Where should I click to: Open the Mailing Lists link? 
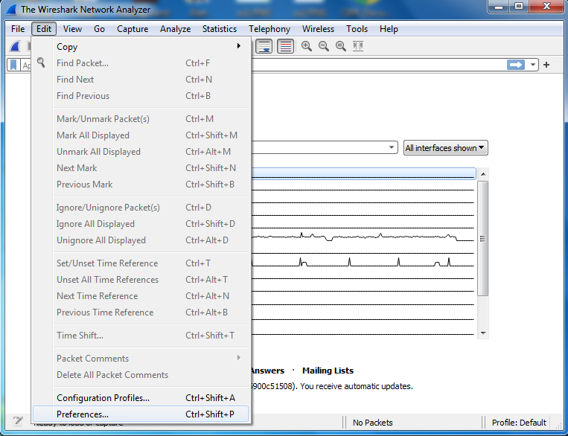(328, 371)
